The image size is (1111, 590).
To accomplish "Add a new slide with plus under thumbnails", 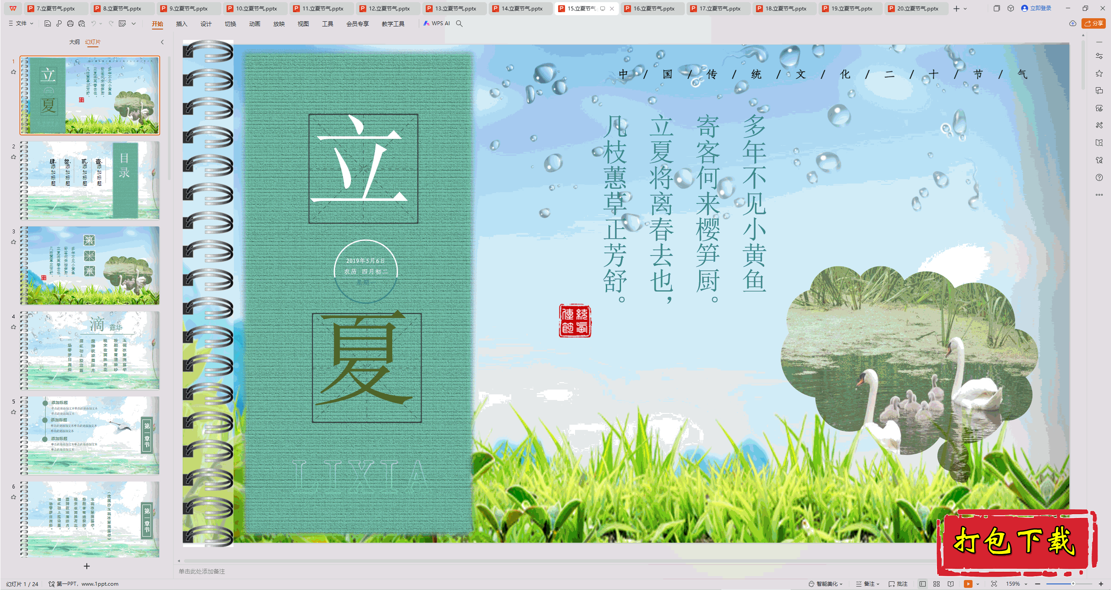I will (87, 566).
